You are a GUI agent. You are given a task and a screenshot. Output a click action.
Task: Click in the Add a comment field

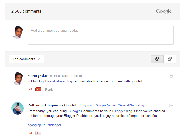pyautogui.click(x=101, y=35)
